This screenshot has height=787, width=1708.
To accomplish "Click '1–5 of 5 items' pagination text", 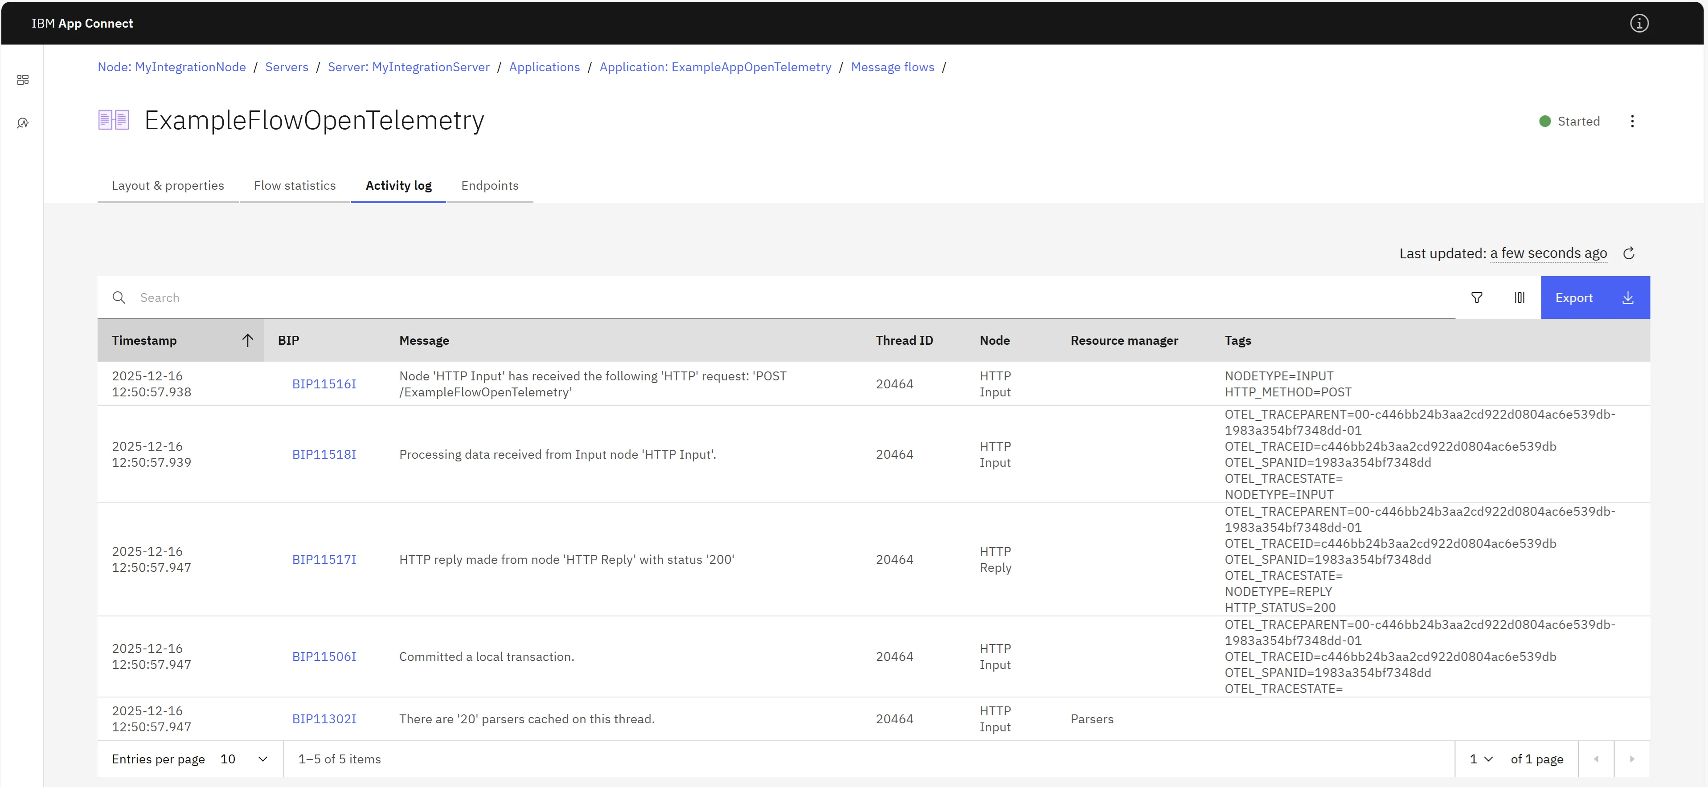I will [340, 759].
